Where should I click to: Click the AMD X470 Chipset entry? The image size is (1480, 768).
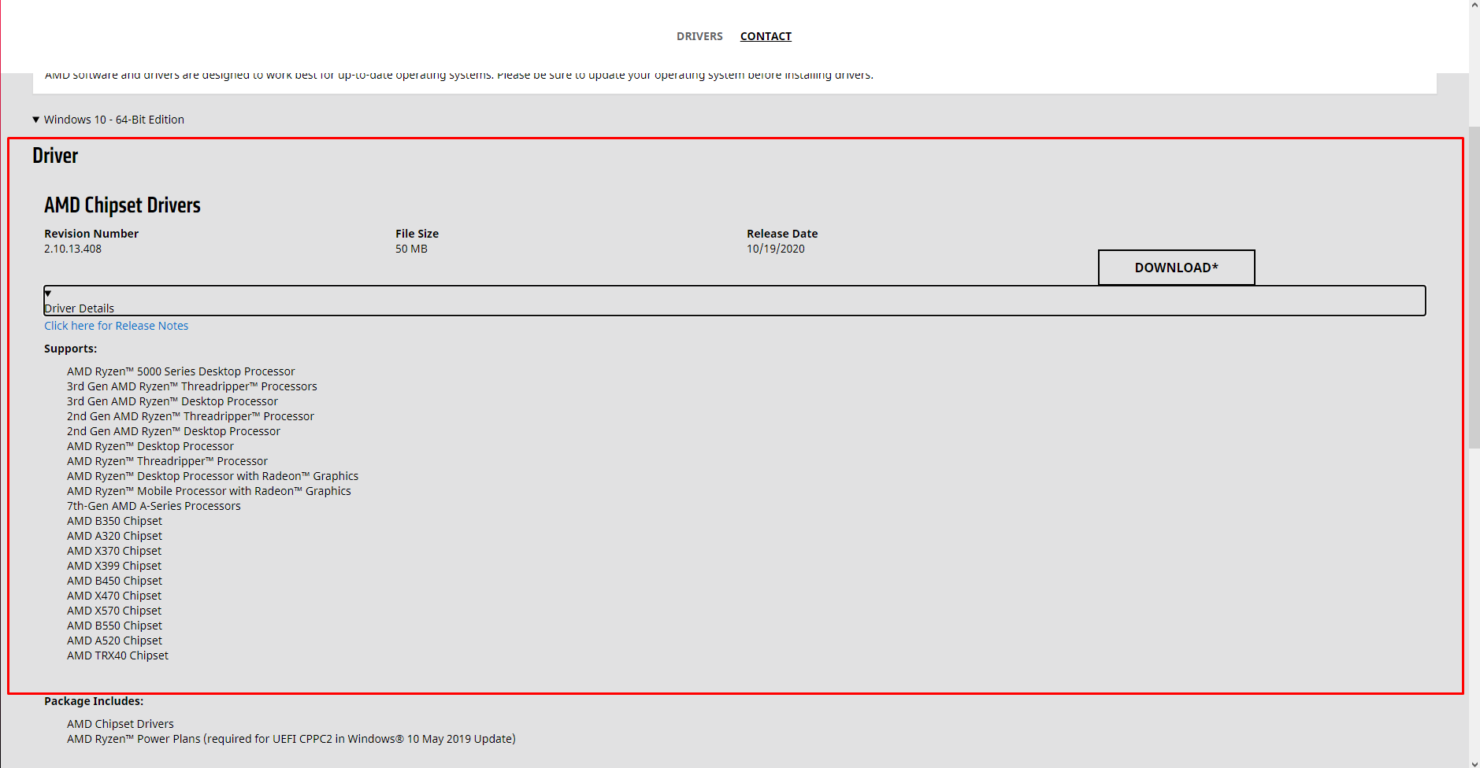click(114, 596)
